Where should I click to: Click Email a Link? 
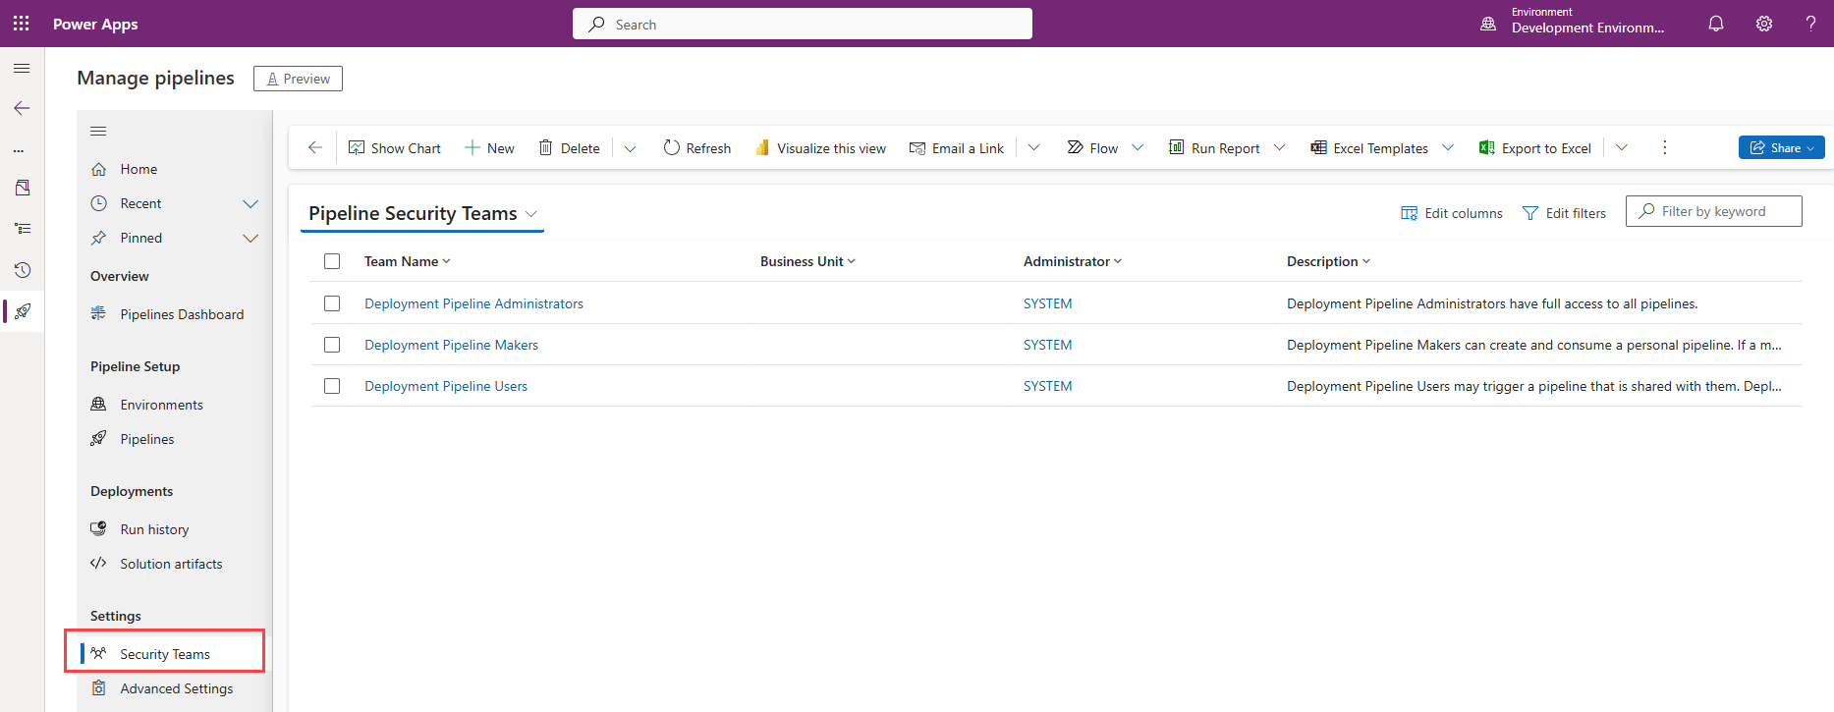[x=956, y=148]
